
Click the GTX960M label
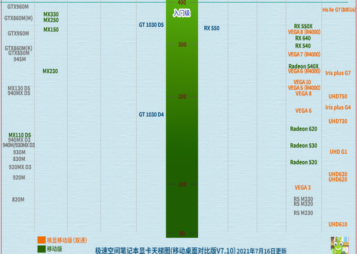click(18, 6)
